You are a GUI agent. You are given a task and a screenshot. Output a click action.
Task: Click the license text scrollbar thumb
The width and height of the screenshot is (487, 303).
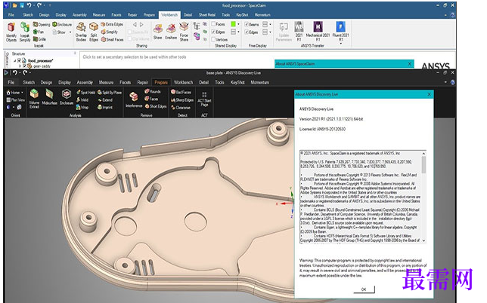423,164
